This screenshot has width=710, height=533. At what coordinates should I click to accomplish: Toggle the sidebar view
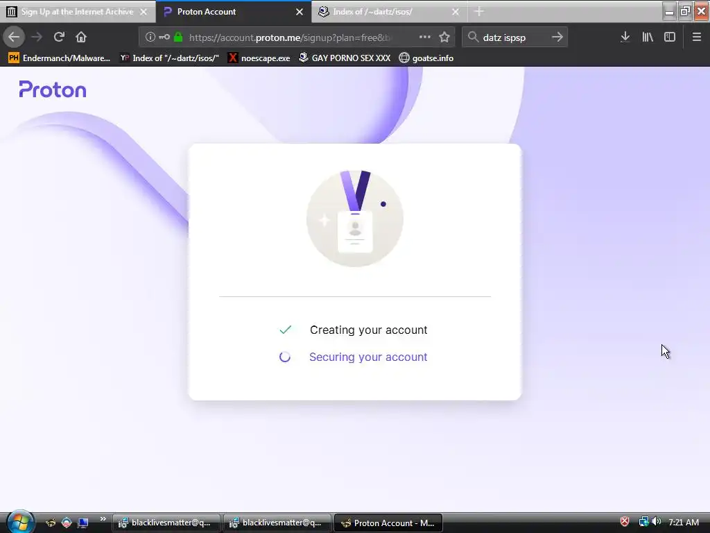pyautogui.click(x=670, y=37)
